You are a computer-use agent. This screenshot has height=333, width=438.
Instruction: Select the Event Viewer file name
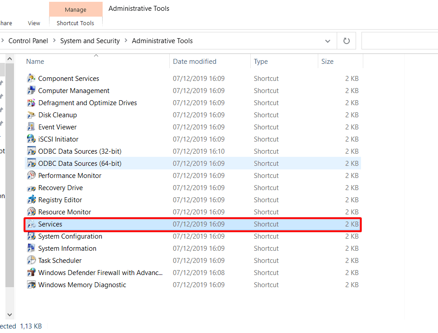[x=57, y=127]
